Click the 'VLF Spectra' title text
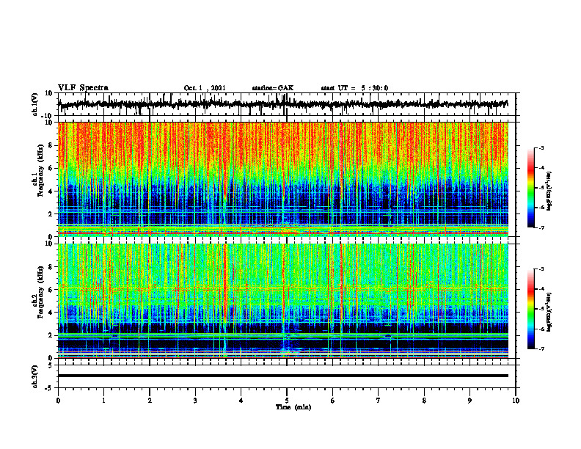 pyautogui.click(x=83, y=88)
